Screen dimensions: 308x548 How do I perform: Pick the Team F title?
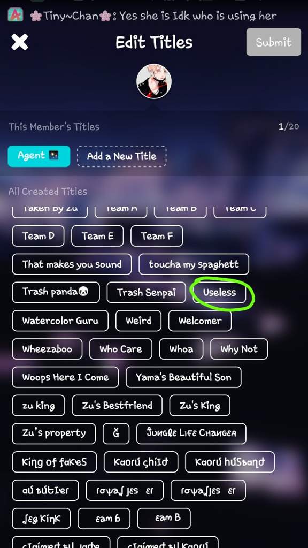pyautogui.click(x=157, y=236)
